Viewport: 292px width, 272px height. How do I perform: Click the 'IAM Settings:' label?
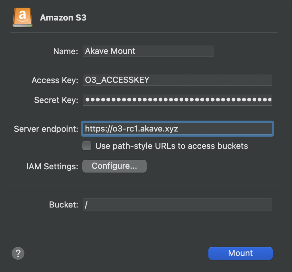pos(52,166)
